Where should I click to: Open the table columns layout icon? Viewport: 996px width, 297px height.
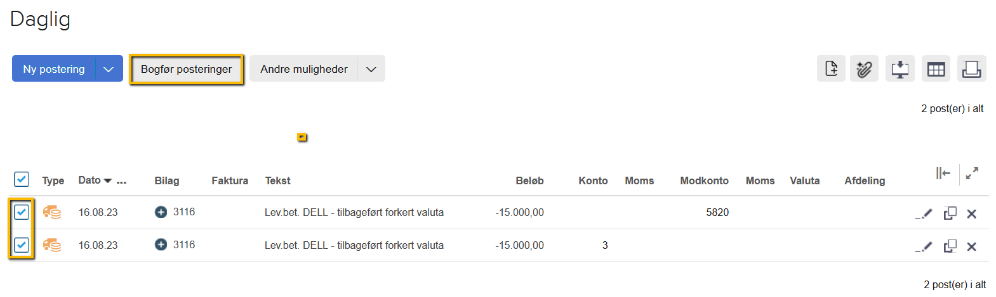[936, 68]
